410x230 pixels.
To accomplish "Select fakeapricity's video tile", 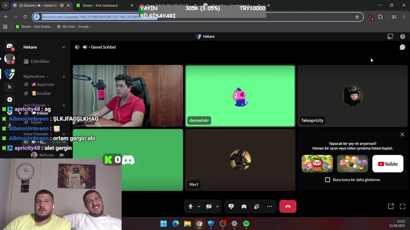I will pos(352,96).
